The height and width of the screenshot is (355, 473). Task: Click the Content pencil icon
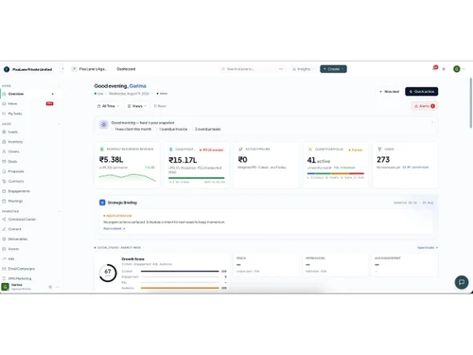[4, 229]
